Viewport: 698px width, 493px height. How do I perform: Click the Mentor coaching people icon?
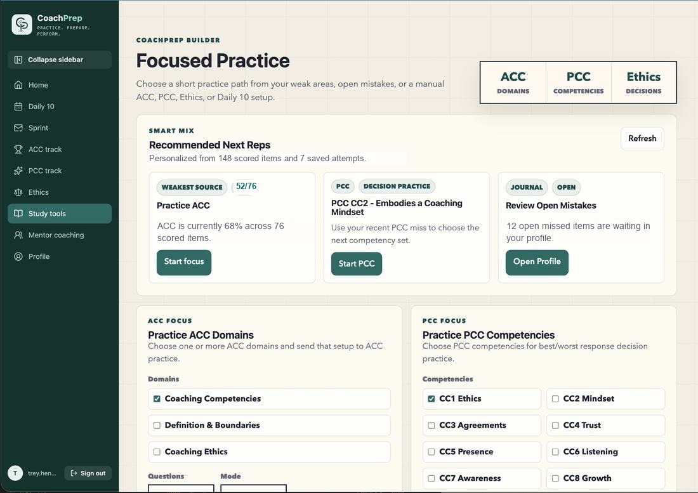[x=18, y=235]
